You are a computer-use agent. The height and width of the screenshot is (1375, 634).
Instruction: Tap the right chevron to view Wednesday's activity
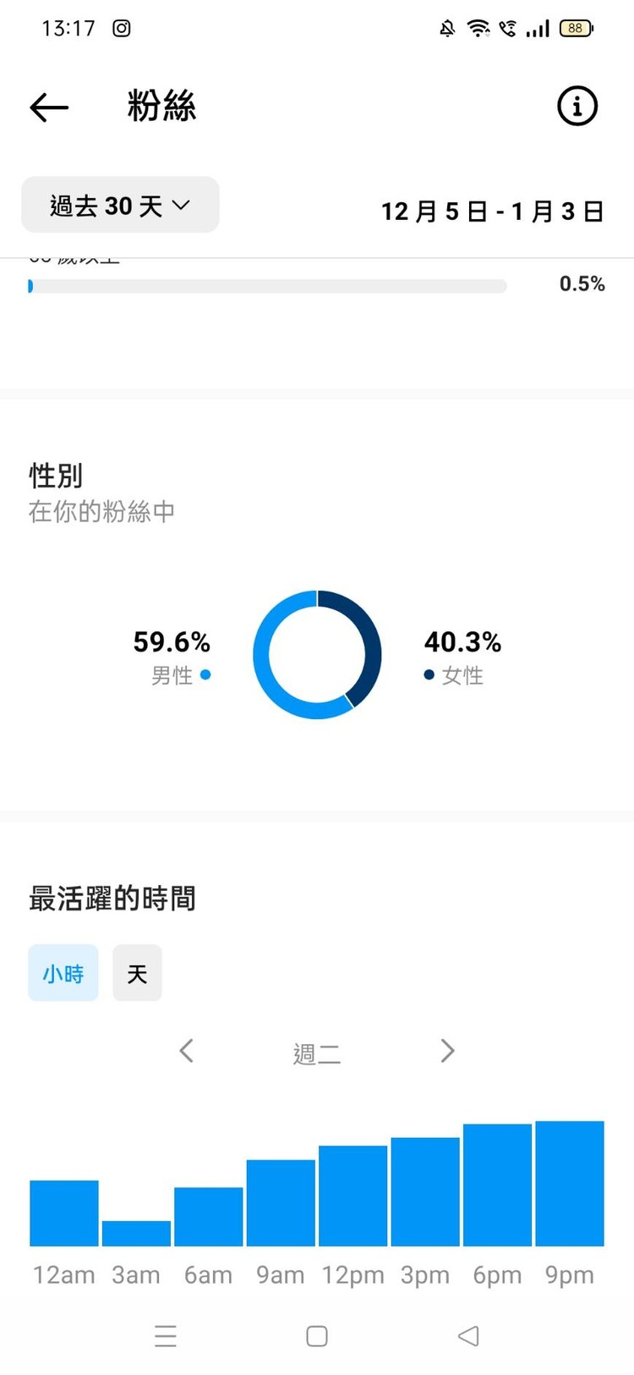(x=447, y=1050)
